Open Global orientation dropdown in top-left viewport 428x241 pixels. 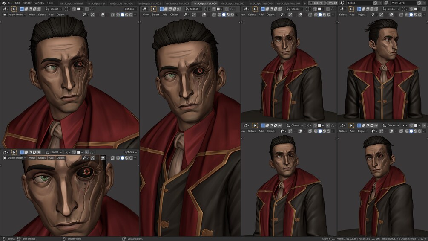click(x=54, y=9)
